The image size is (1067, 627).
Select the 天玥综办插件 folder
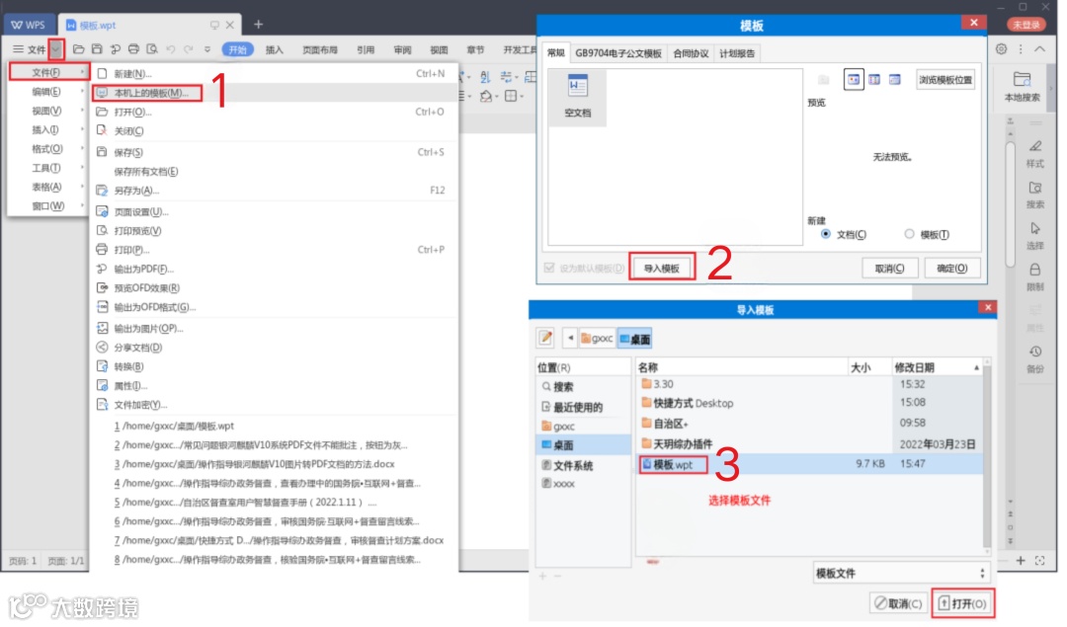coord(810,443)
